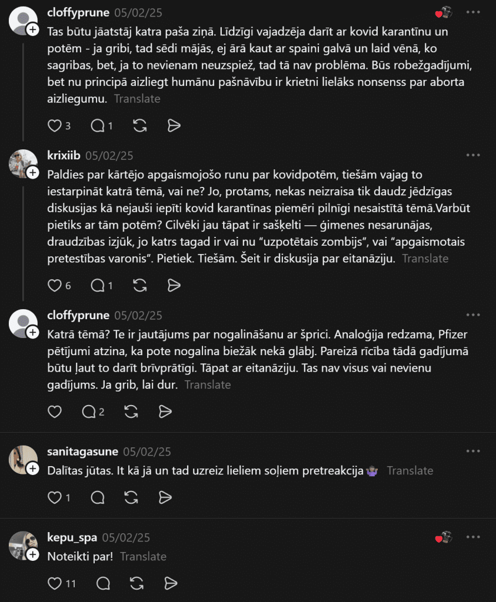The width and height of the screenshot is (496, 602).
Task: Share krixiib's post via send icon
Action: point(174,286)
